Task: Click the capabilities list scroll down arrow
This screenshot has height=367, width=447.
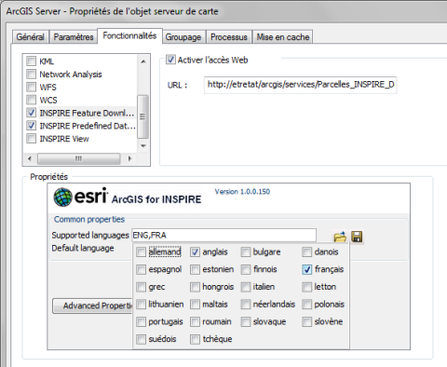Action: coord(143,145)
